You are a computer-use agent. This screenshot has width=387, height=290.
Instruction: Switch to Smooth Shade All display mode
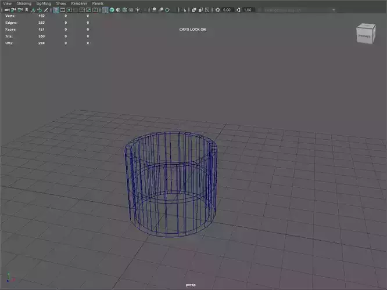(x=112, y=10)
